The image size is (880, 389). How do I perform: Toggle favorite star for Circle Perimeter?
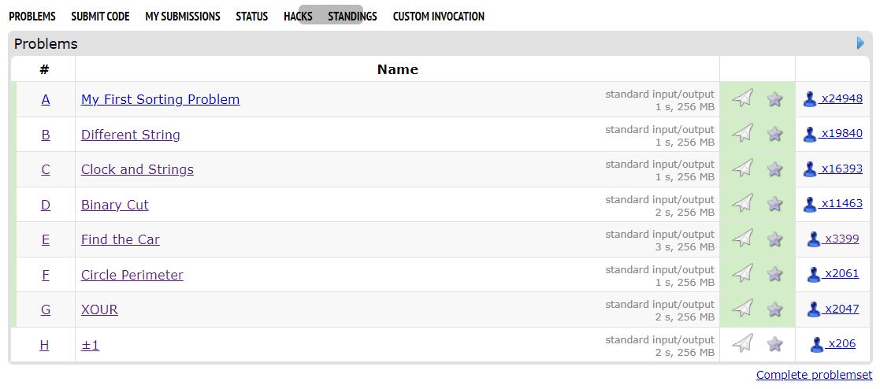[x=775, y=274]
